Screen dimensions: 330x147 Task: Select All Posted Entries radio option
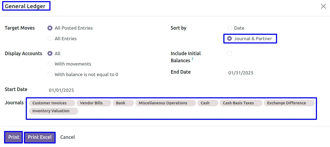coord(50,28)
